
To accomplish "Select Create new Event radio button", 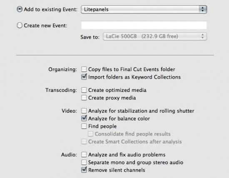I will point(20,25).
